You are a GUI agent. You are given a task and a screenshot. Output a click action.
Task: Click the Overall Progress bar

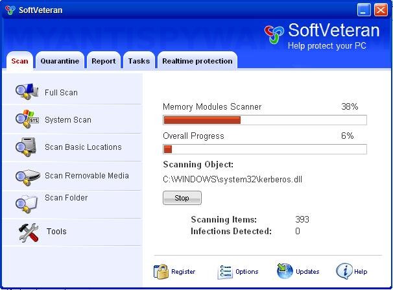[x=265, y=149]
